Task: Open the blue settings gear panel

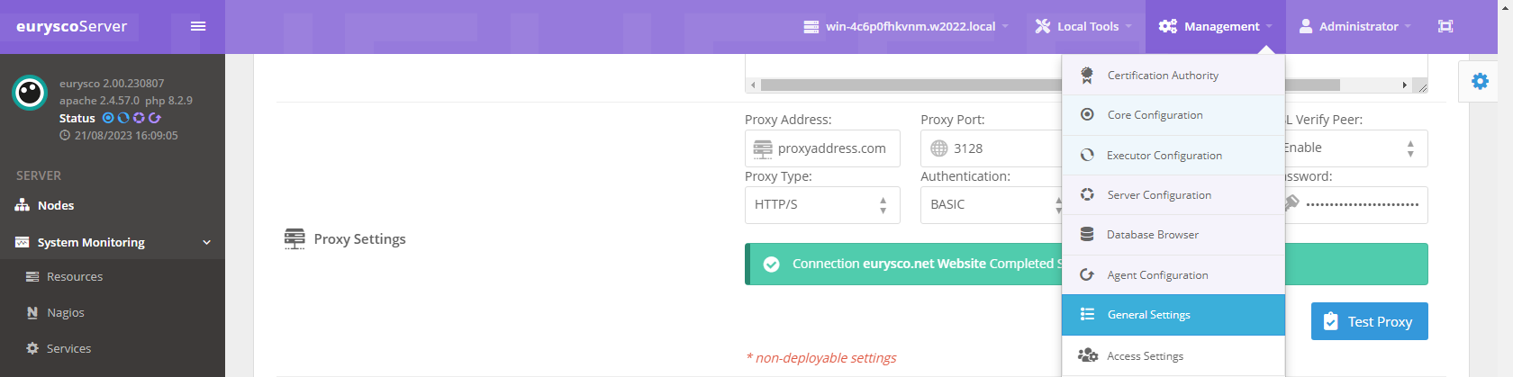Action: click(1480, 81)
